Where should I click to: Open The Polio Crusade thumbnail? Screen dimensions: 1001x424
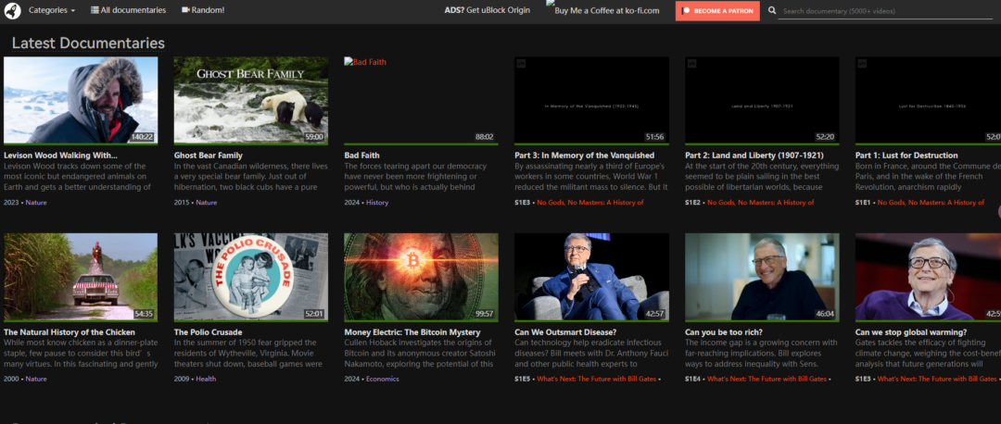point(250,276)
